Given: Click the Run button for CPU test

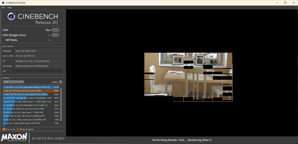Looking at the screenshot, I should coord(55,30).
